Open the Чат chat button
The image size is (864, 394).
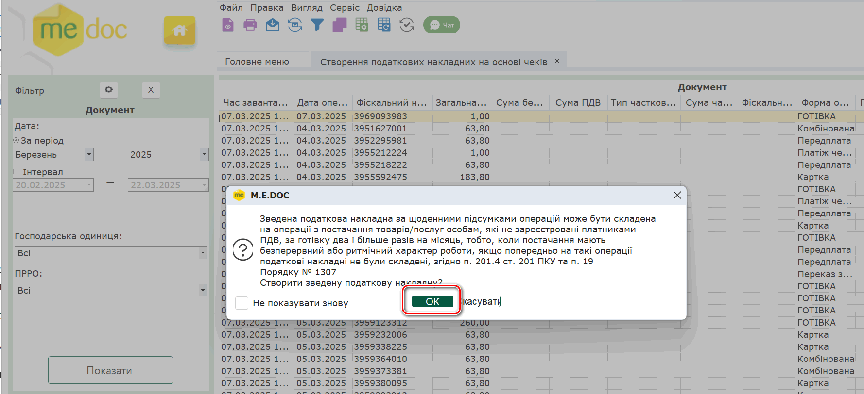pyautogui.click(x=442, y=25)
